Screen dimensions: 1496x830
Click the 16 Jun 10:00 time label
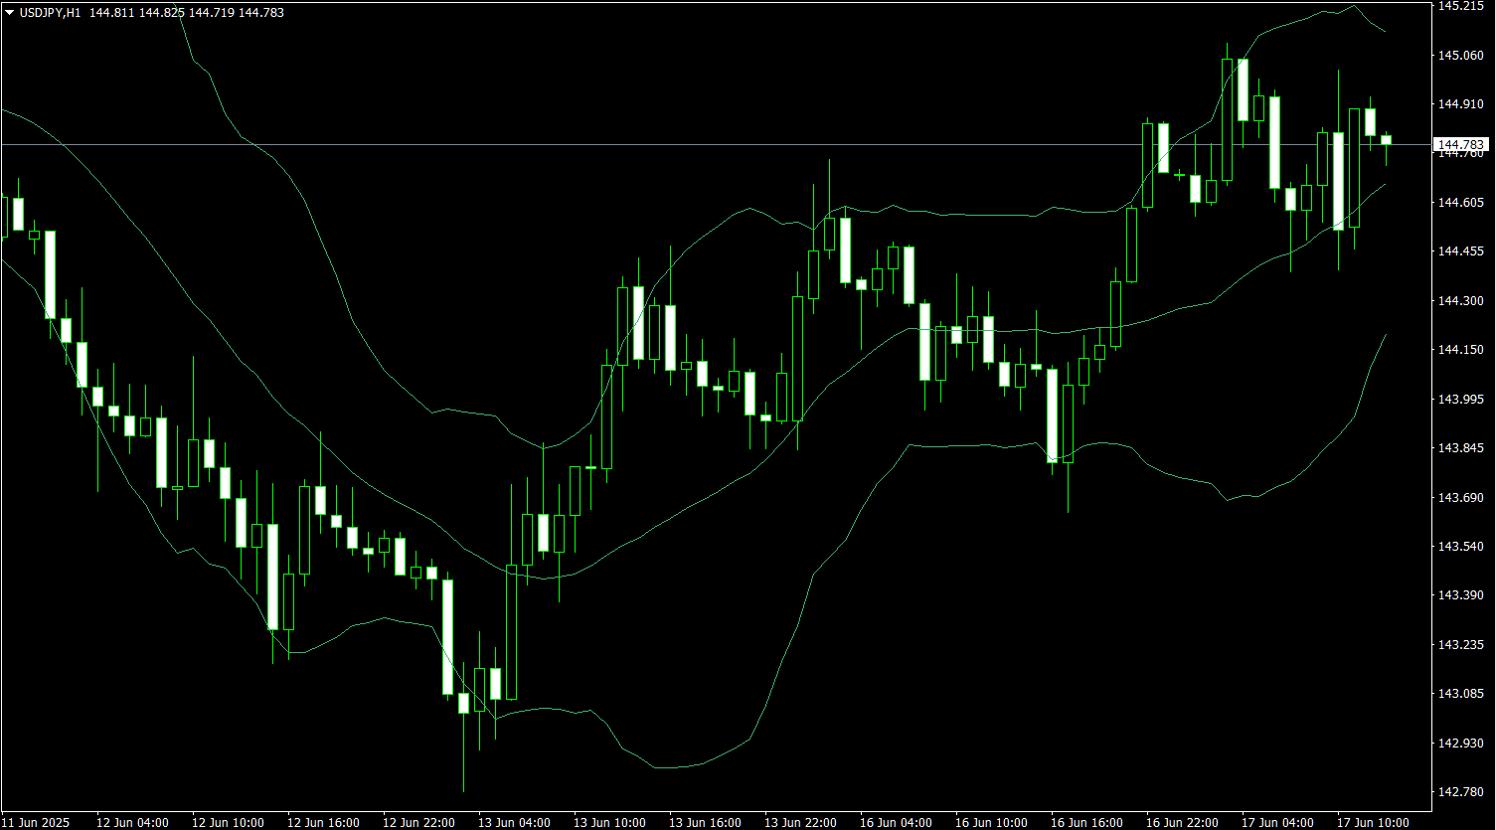[991, 823]
